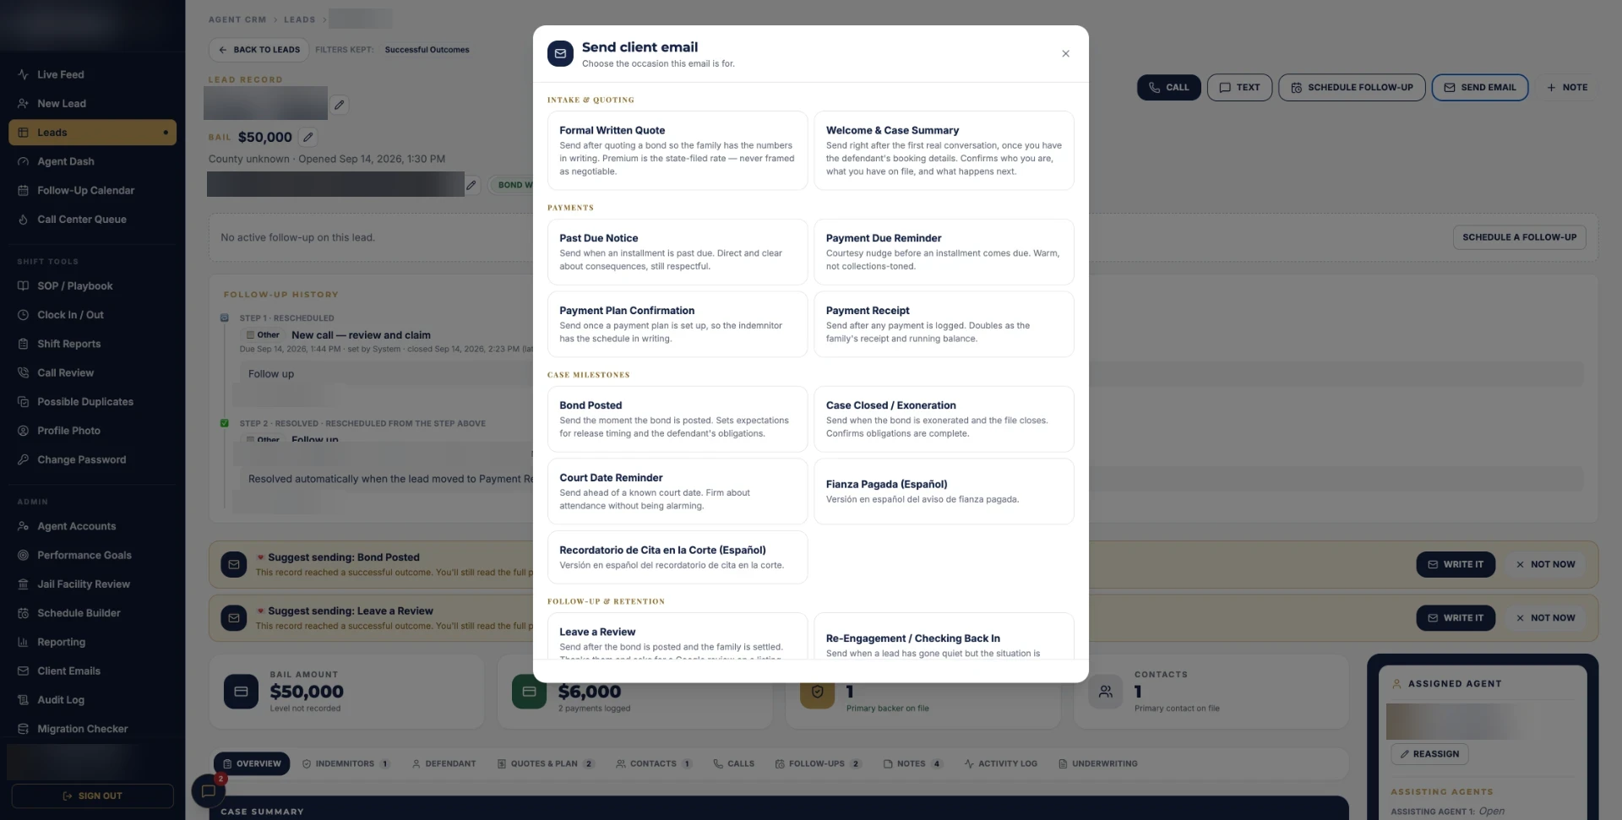Choose the Bond Posted email

point(678,419)
